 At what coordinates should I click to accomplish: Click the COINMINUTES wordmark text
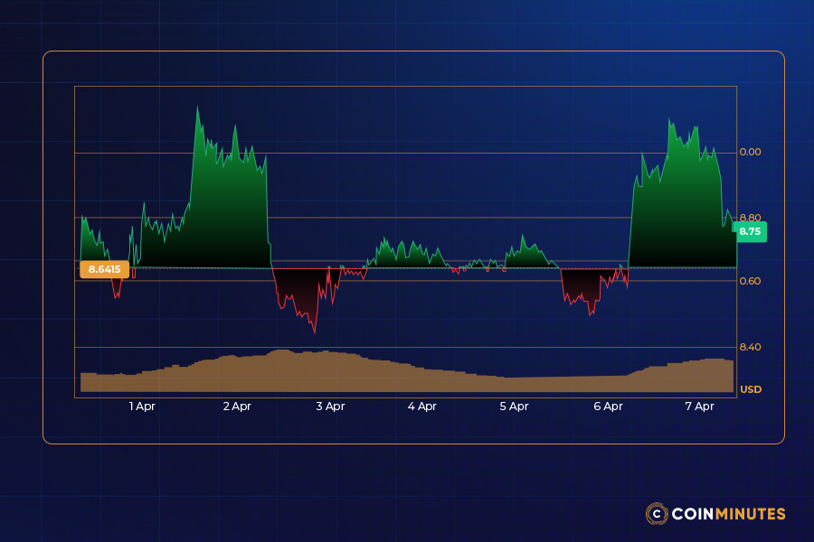point(729,515)
